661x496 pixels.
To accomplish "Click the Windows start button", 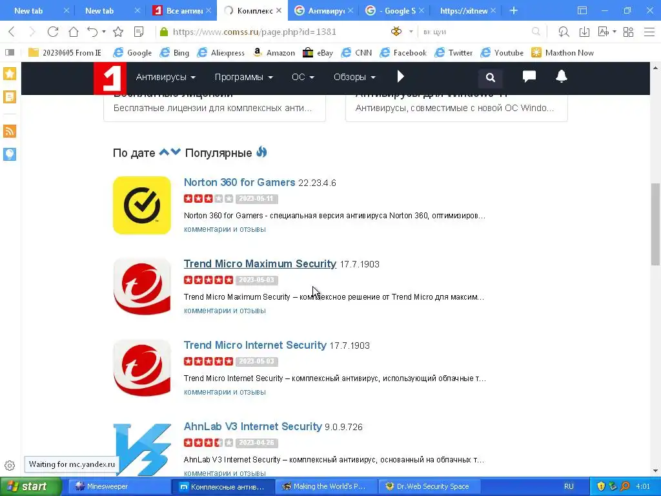I will [30, 486].
